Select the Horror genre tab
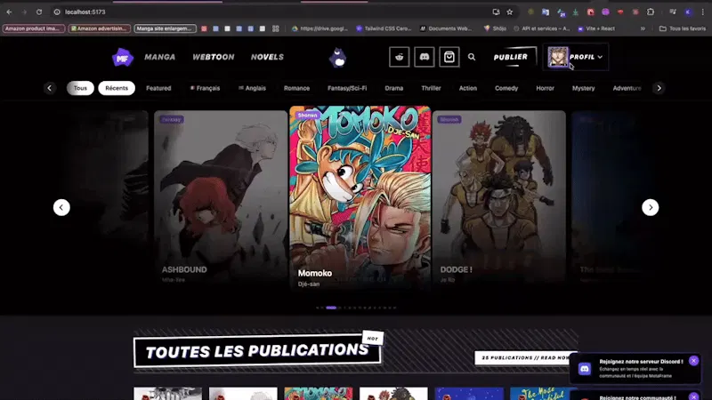The height and width of the screenshot is (400, 712). (545, 88)
